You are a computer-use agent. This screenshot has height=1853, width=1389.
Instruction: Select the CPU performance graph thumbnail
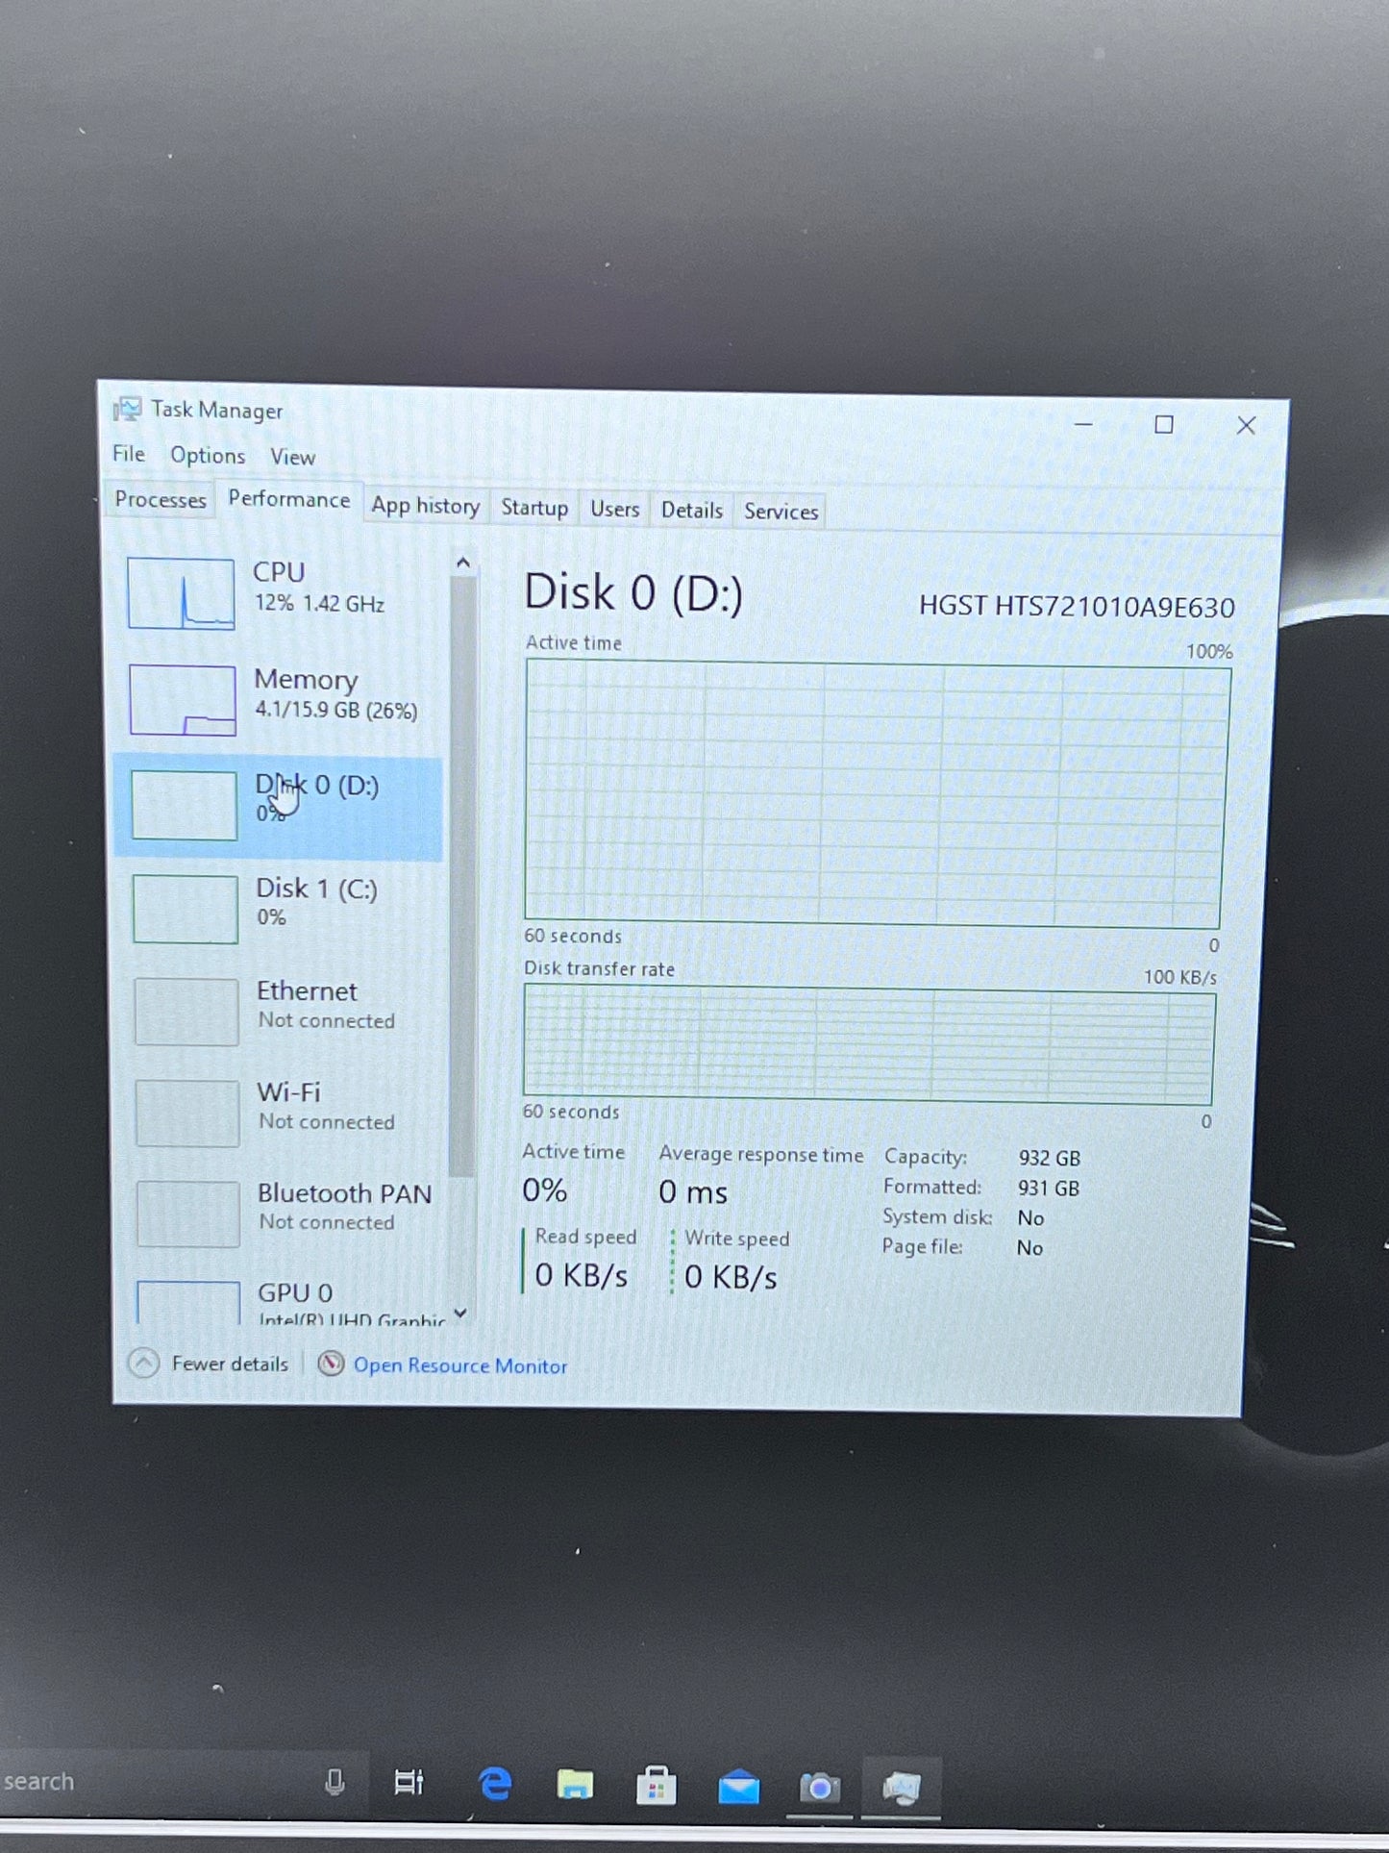coord(181,593)
